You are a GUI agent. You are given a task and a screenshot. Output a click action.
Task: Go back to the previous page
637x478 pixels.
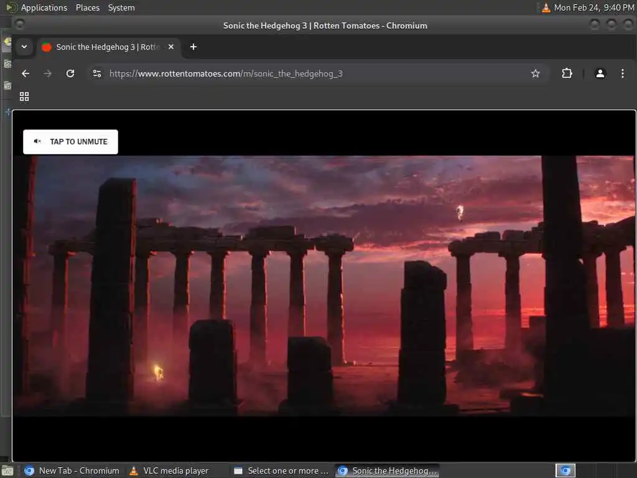pyautogui.click(x=26, y=73)
